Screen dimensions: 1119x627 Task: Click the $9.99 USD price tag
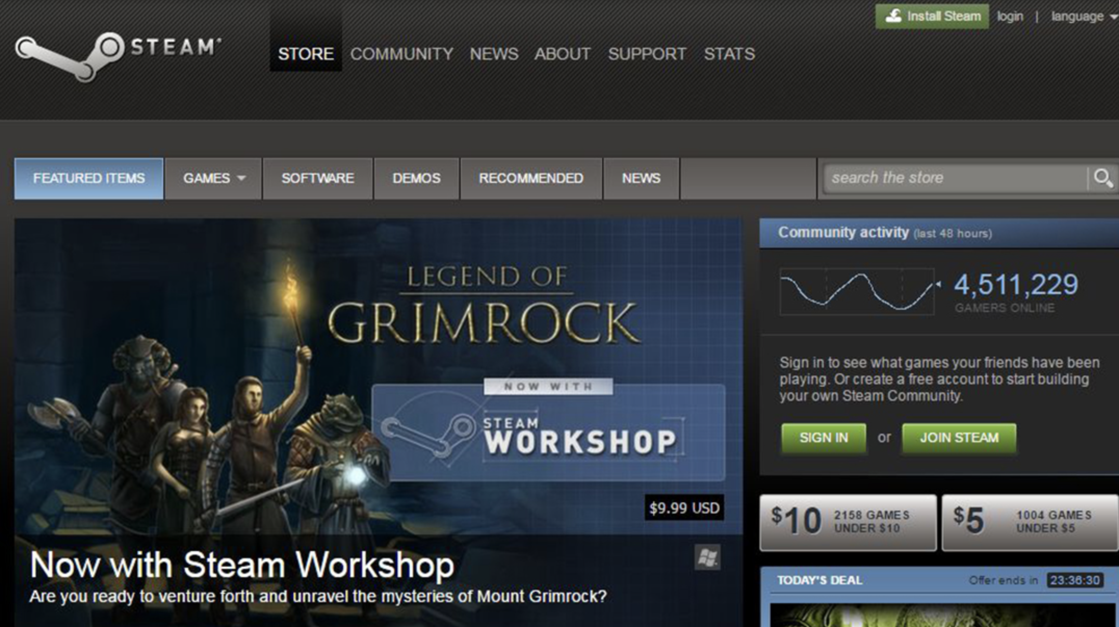[684, 508]
